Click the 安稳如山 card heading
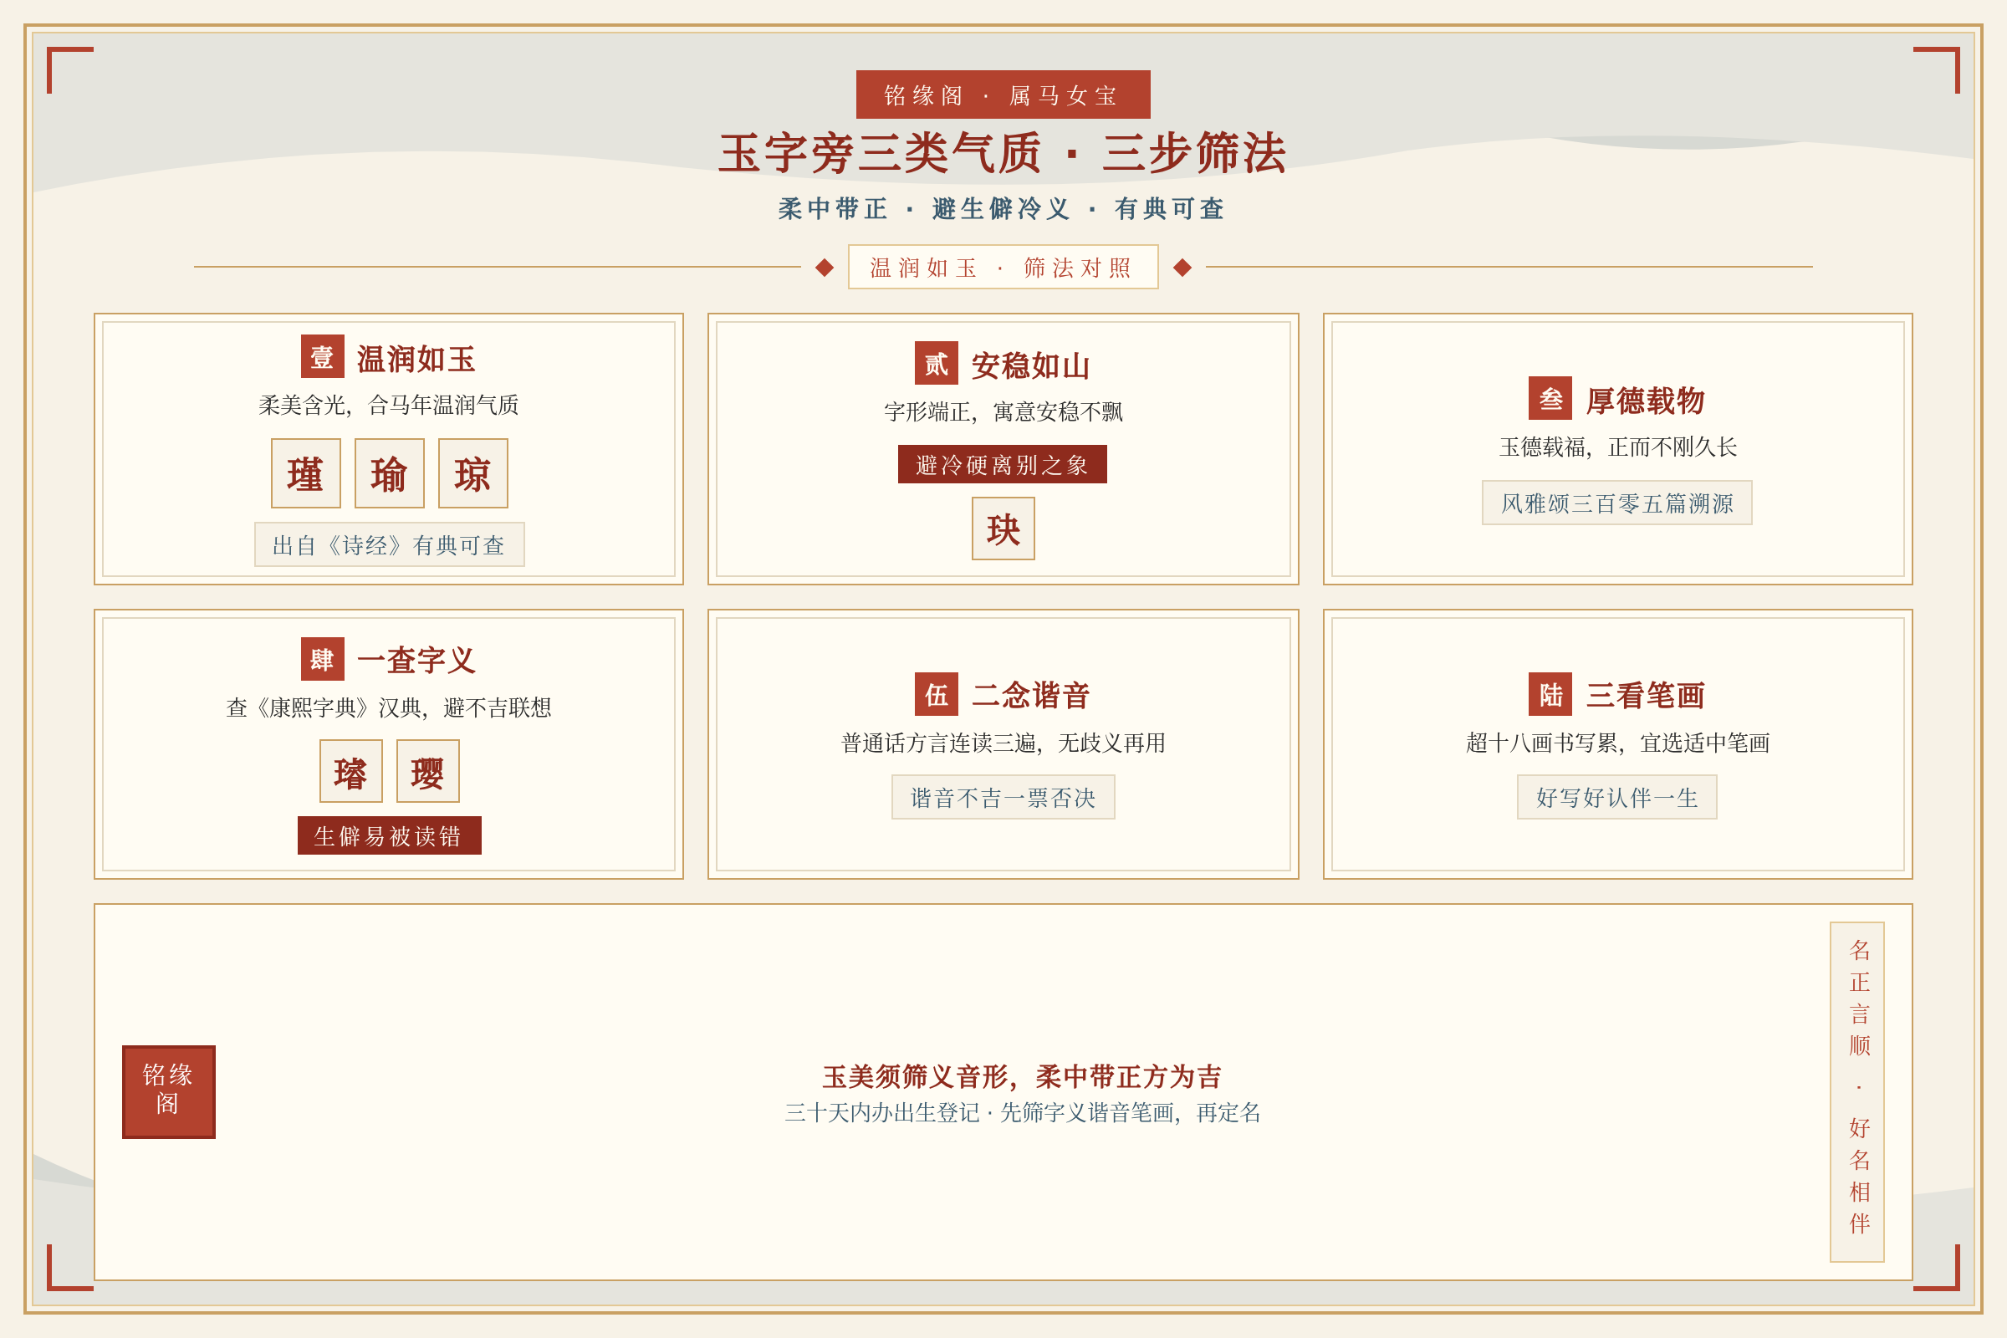This screenshot has height=1338, width=2007. click(x=1030, y=365)
